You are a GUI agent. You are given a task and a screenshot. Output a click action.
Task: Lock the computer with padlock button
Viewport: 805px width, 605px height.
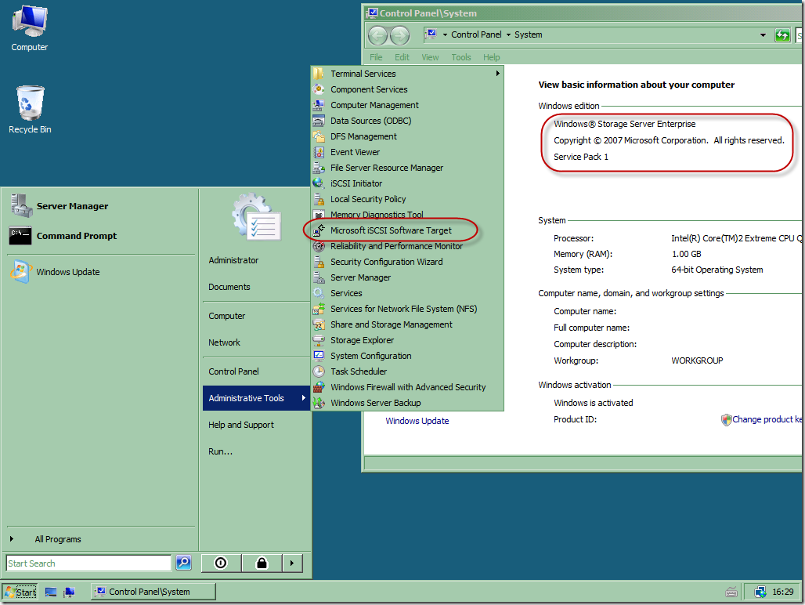[x=262, y=563]
